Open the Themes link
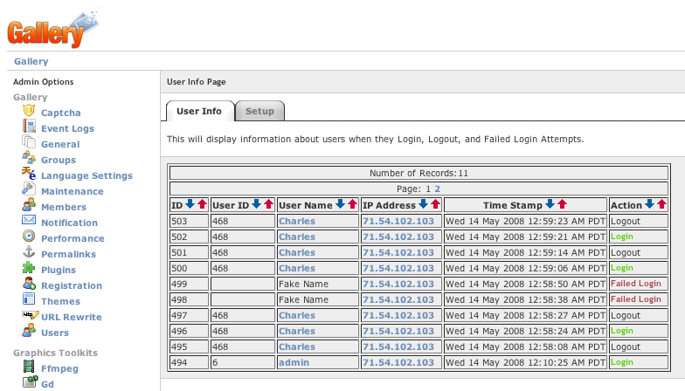685x391 pixels. 61,302
